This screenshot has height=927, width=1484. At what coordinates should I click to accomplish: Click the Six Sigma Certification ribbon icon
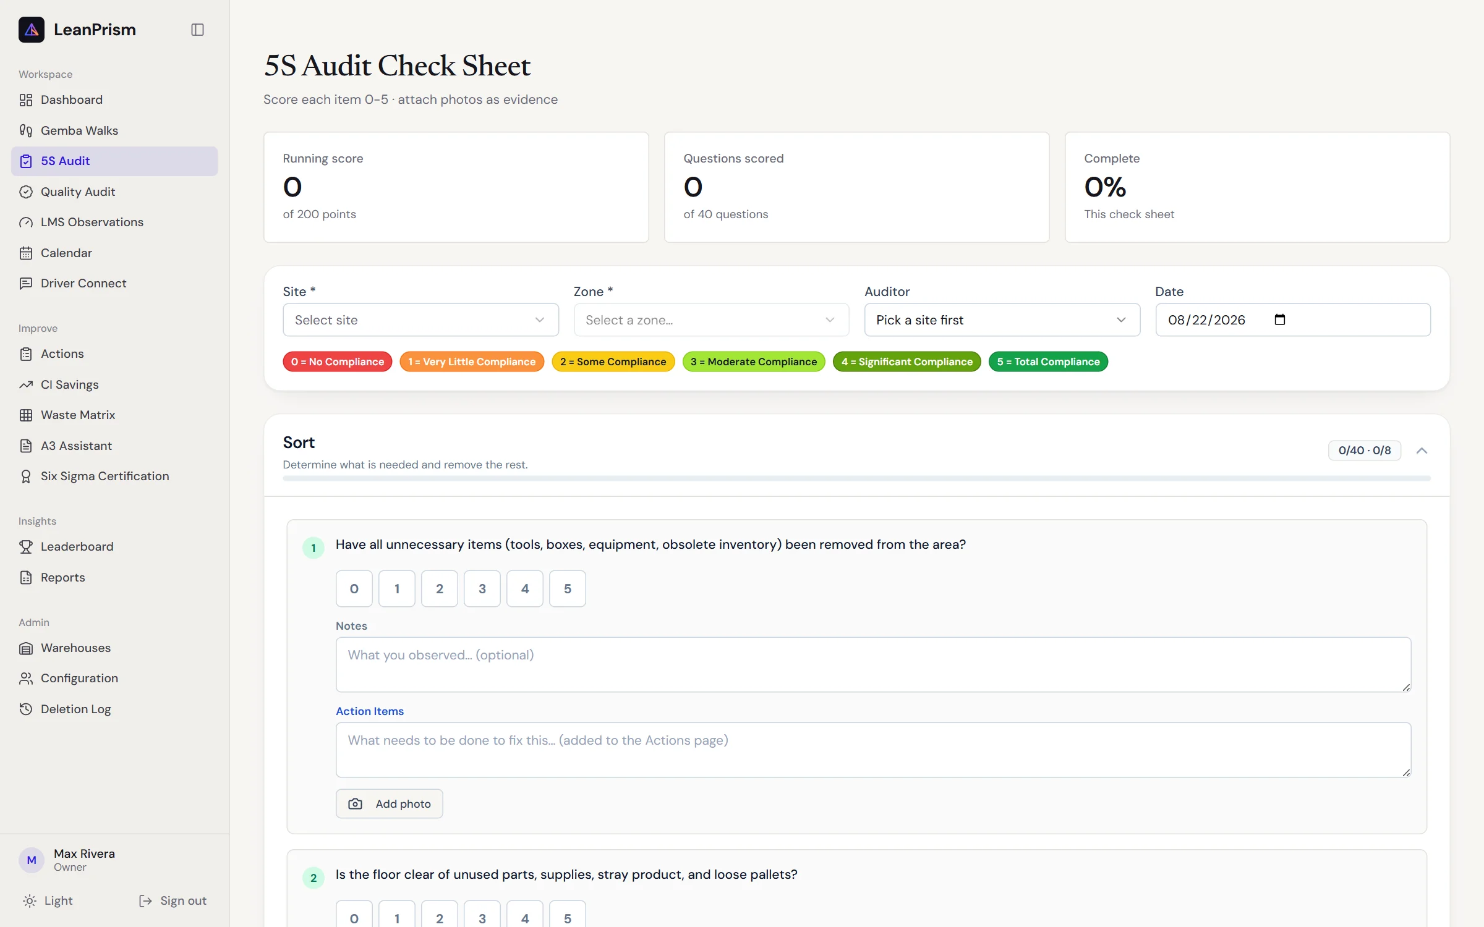[26, 476]
